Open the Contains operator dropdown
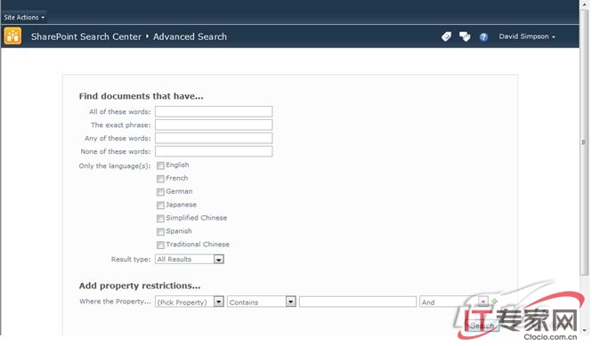Screen dimensions: 592x346 click(261, 302)
